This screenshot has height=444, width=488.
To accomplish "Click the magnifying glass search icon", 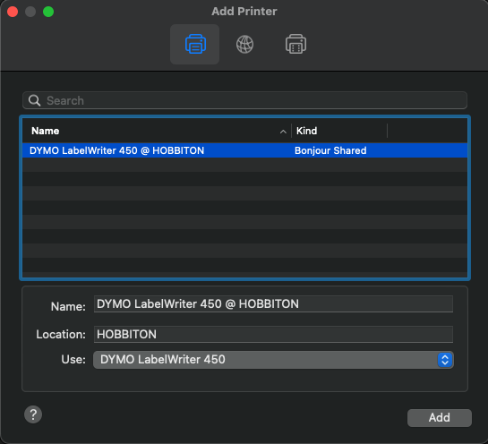I will [x=34, y=100].
